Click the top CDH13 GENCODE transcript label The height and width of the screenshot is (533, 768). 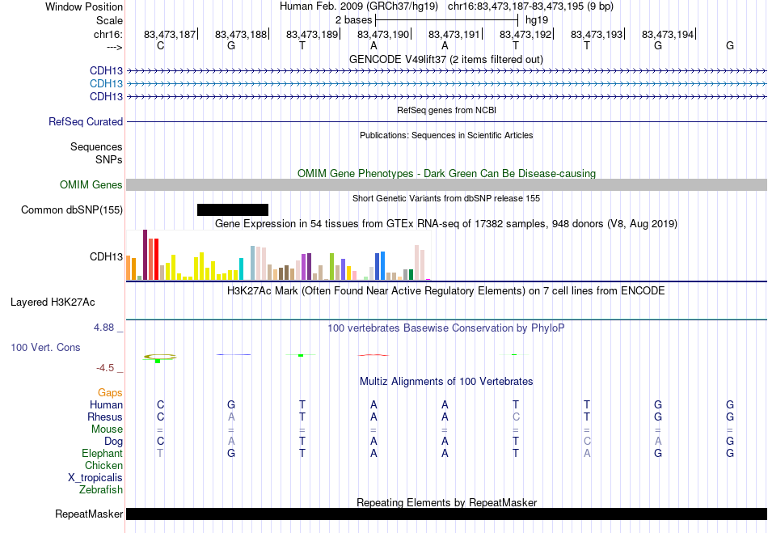106,70
